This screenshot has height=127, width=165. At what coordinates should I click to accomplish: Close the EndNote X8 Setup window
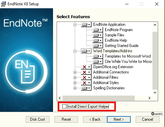157,4
